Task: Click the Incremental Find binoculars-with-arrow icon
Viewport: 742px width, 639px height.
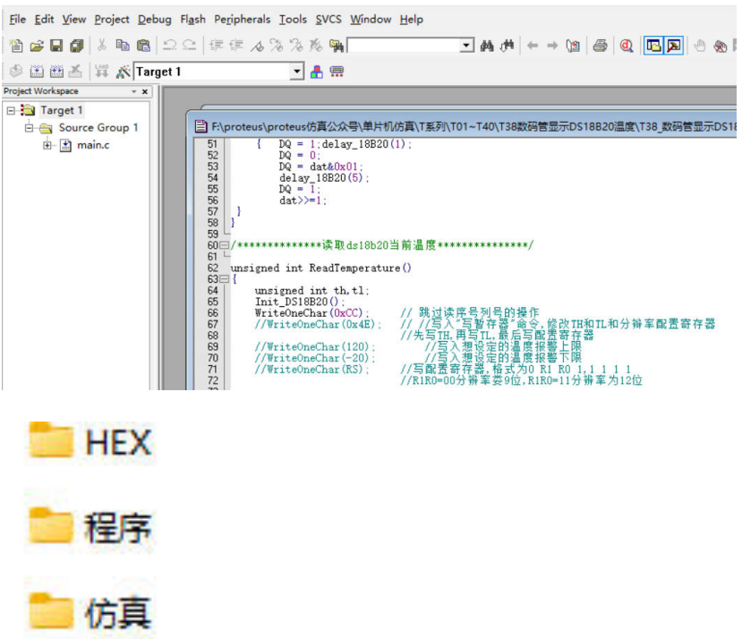Action: click(507, 46)
